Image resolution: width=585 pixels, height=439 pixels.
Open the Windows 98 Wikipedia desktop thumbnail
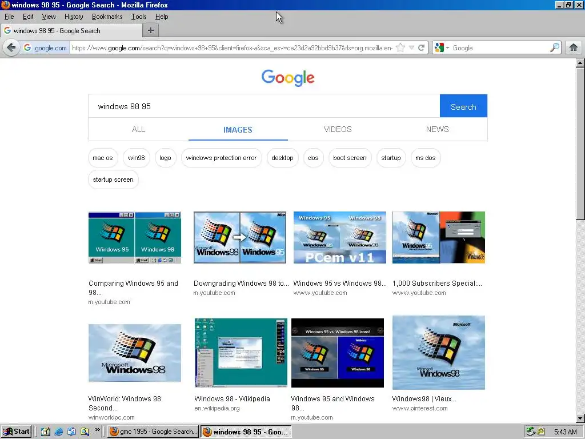tap(241, 353)
